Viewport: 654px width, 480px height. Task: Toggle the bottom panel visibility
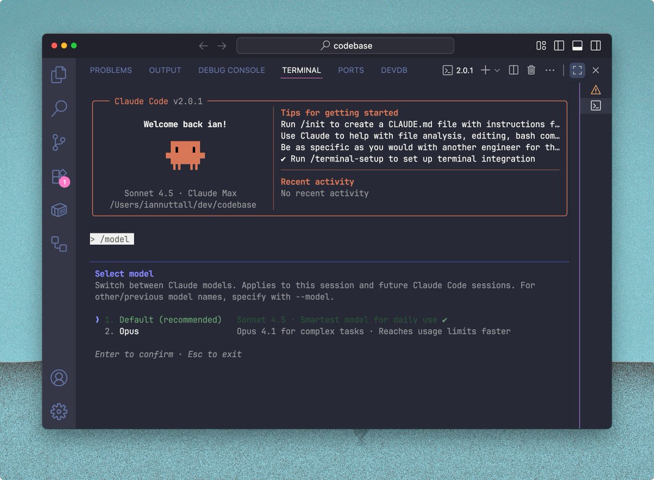578,46
